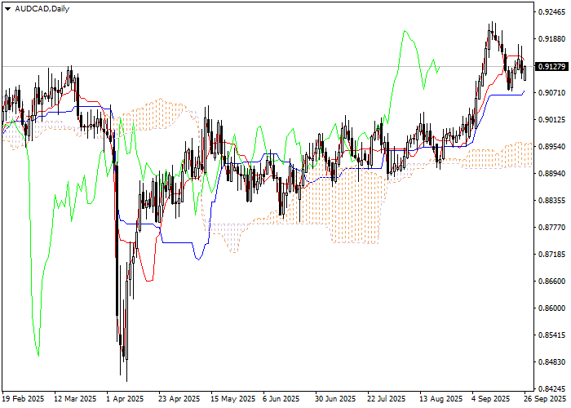The height and width of the screenshot is (408, 571).
Task: Click the 0.88355 price axis label
Action: pyautogui.click(x=551, y=201)
